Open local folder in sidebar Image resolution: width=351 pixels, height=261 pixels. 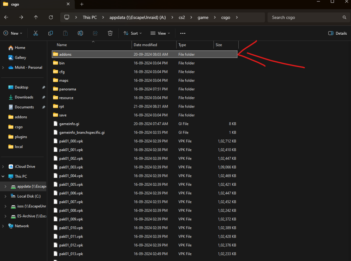15,146
